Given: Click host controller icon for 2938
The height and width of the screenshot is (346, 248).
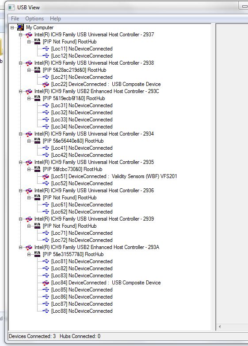Looking at the screenshot, I should pos(29,63).
